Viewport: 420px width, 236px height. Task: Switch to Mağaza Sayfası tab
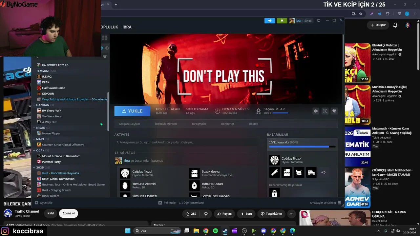click(x=130, y=124)
